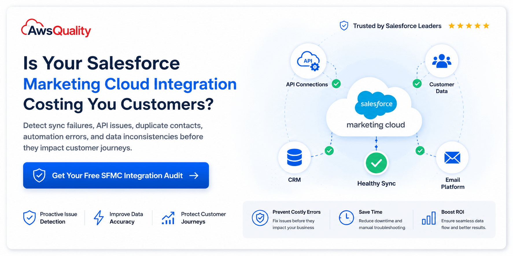
Task: Click the Detect sync failures description paragraph
Action: (113, 137)
